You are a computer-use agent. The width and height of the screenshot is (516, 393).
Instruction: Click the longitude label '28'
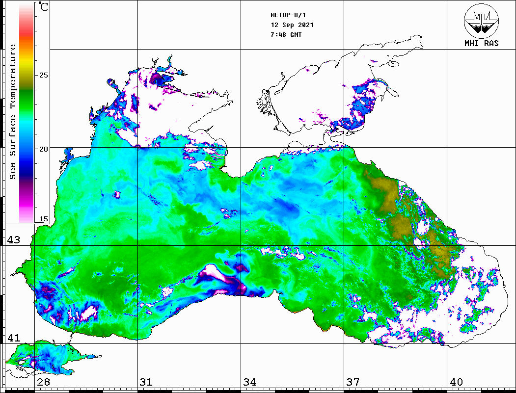(43, 382)
